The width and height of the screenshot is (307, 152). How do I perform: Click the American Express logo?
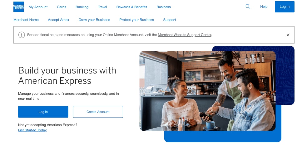(x=18, y=7)
